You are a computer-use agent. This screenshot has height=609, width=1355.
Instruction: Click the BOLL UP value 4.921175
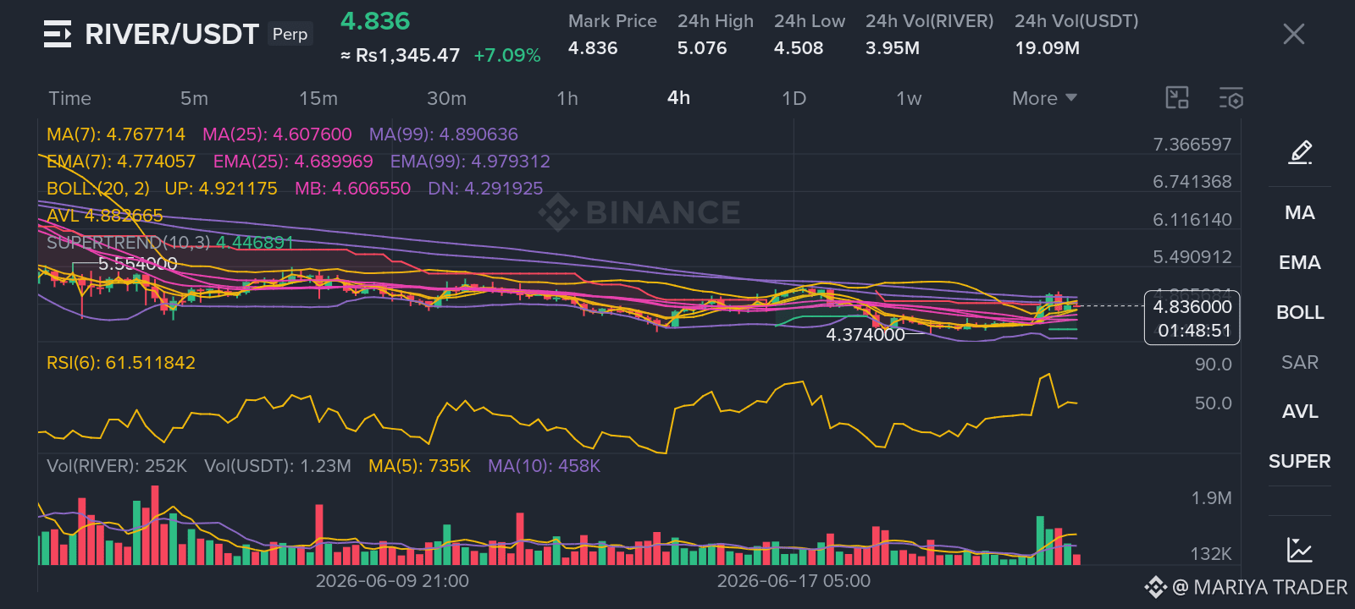(221, 189)
